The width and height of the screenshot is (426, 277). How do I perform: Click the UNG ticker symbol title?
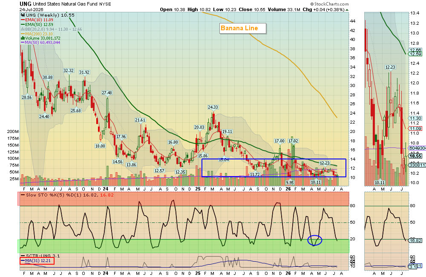point(26,4)
